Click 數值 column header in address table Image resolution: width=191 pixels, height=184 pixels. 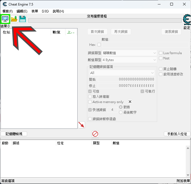pyautogui.click(x=116, y=143)
